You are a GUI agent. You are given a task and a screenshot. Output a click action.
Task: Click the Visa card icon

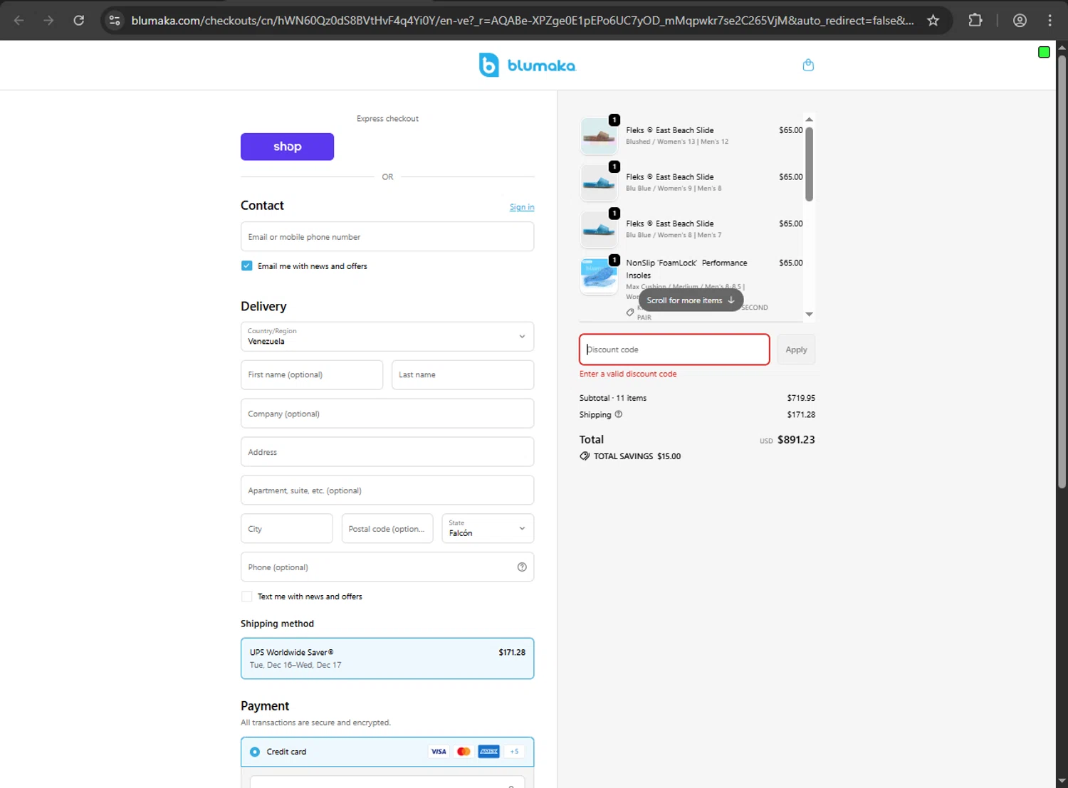tap(439, 752)
